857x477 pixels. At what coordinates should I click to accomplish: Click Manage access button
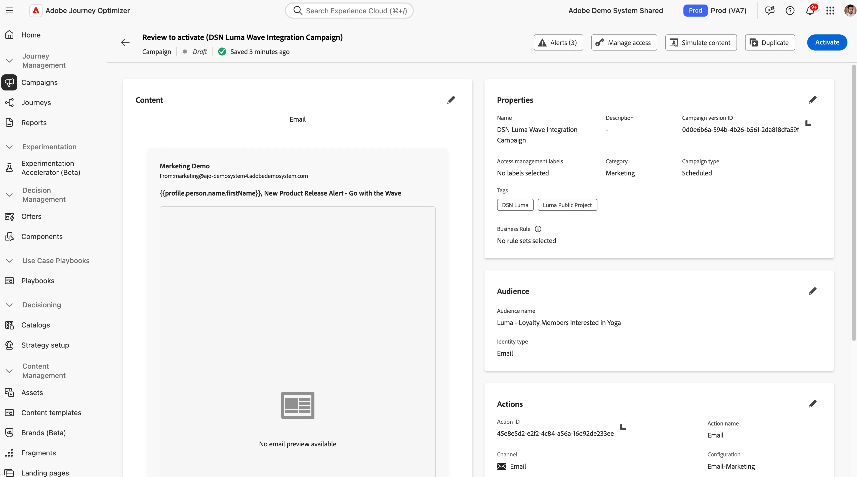coord(624,42)
